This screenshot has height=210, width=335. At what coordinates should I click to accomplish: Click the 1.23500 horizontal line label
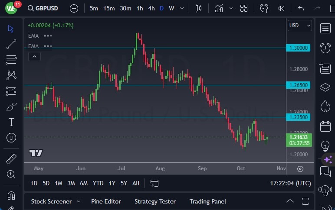click(x=299, y=117)
